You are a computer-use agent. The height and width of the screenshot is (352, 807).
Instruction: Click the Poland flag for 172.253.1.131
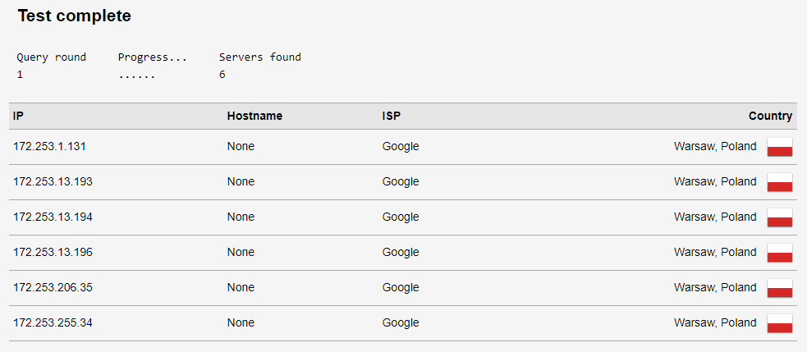click(x=780, y=147)
